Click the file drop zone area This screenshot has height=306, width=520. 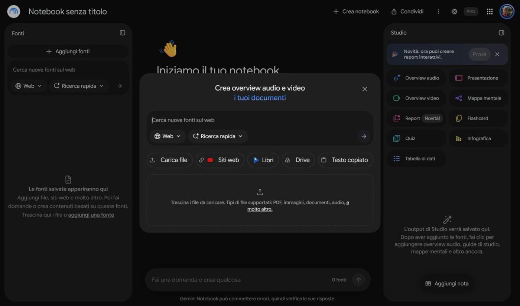coord(260,200)
